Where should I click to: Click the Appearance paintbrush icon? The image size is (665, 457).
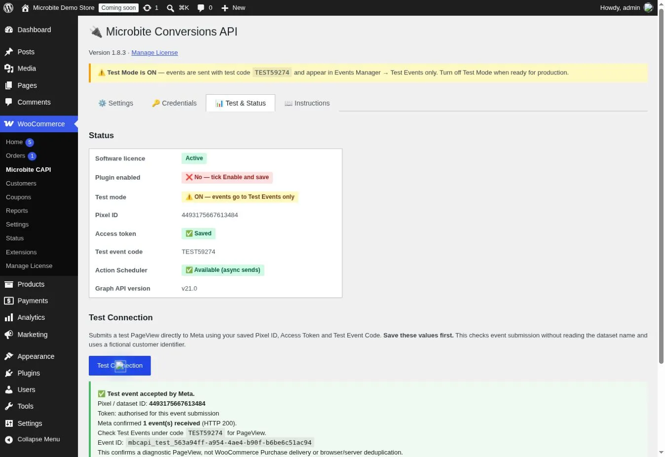tap(9, 356)
